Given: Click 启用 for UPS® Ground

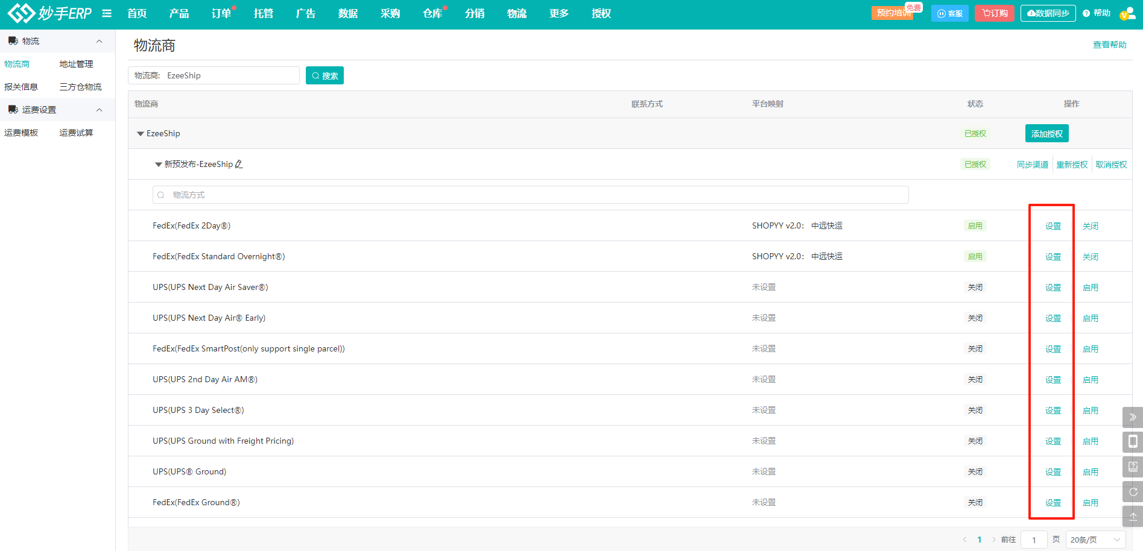Looking at the screenshot, I should pyautogui.click(x=1091, y=472).
